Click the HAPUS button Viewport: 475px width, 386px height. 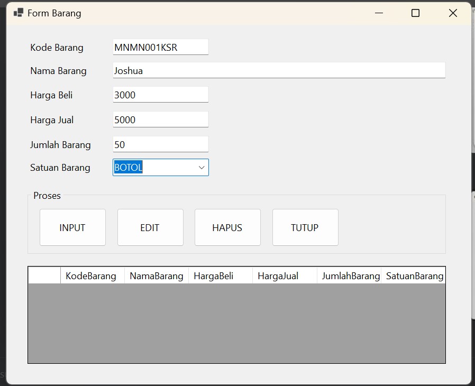coord(227,227)
